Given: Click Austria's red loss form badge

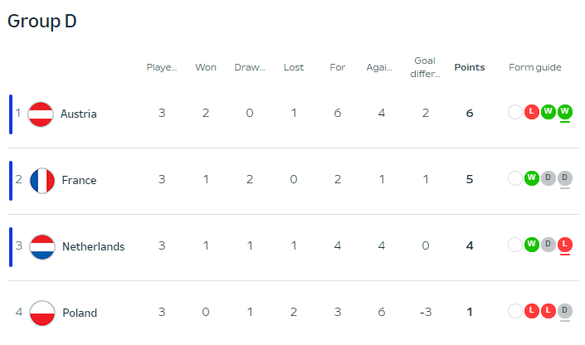Looking at the screenshot, I should 532,112.
